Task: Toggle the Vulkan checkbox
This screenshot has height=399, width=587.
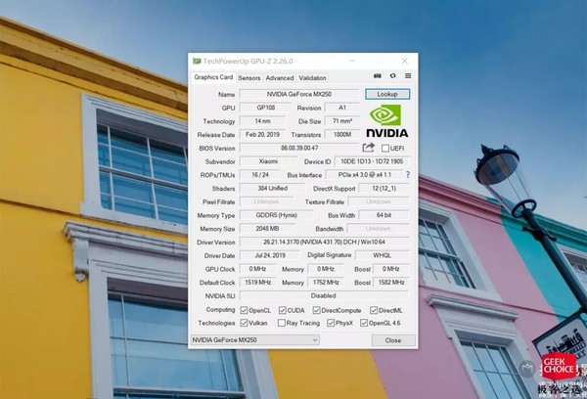Action: click(x=244, y=323)
